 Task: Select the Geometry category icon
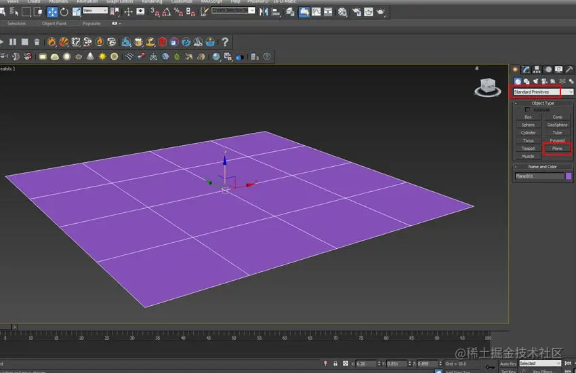point(518,81)
